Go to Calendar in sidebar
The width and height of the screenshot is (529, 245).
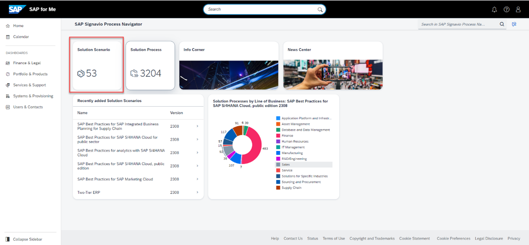click(21, 37)
